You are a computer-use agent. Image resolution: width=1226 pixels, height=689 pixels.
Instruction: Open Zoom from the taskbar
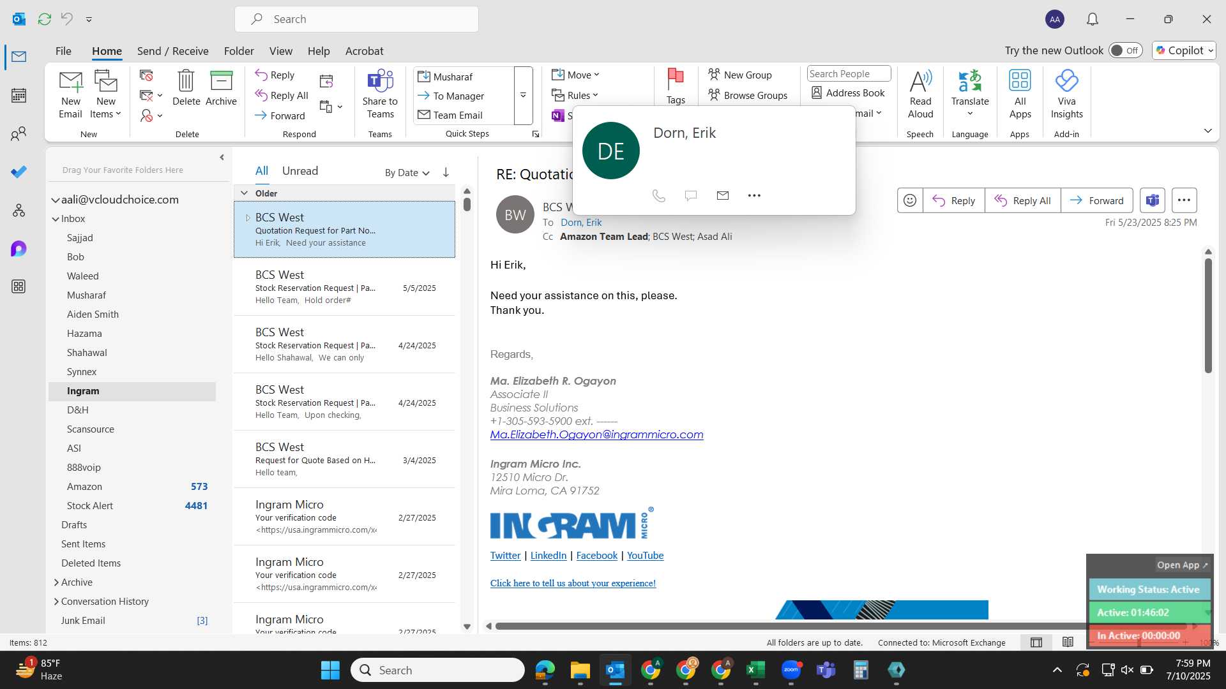(x=791, y=670)
